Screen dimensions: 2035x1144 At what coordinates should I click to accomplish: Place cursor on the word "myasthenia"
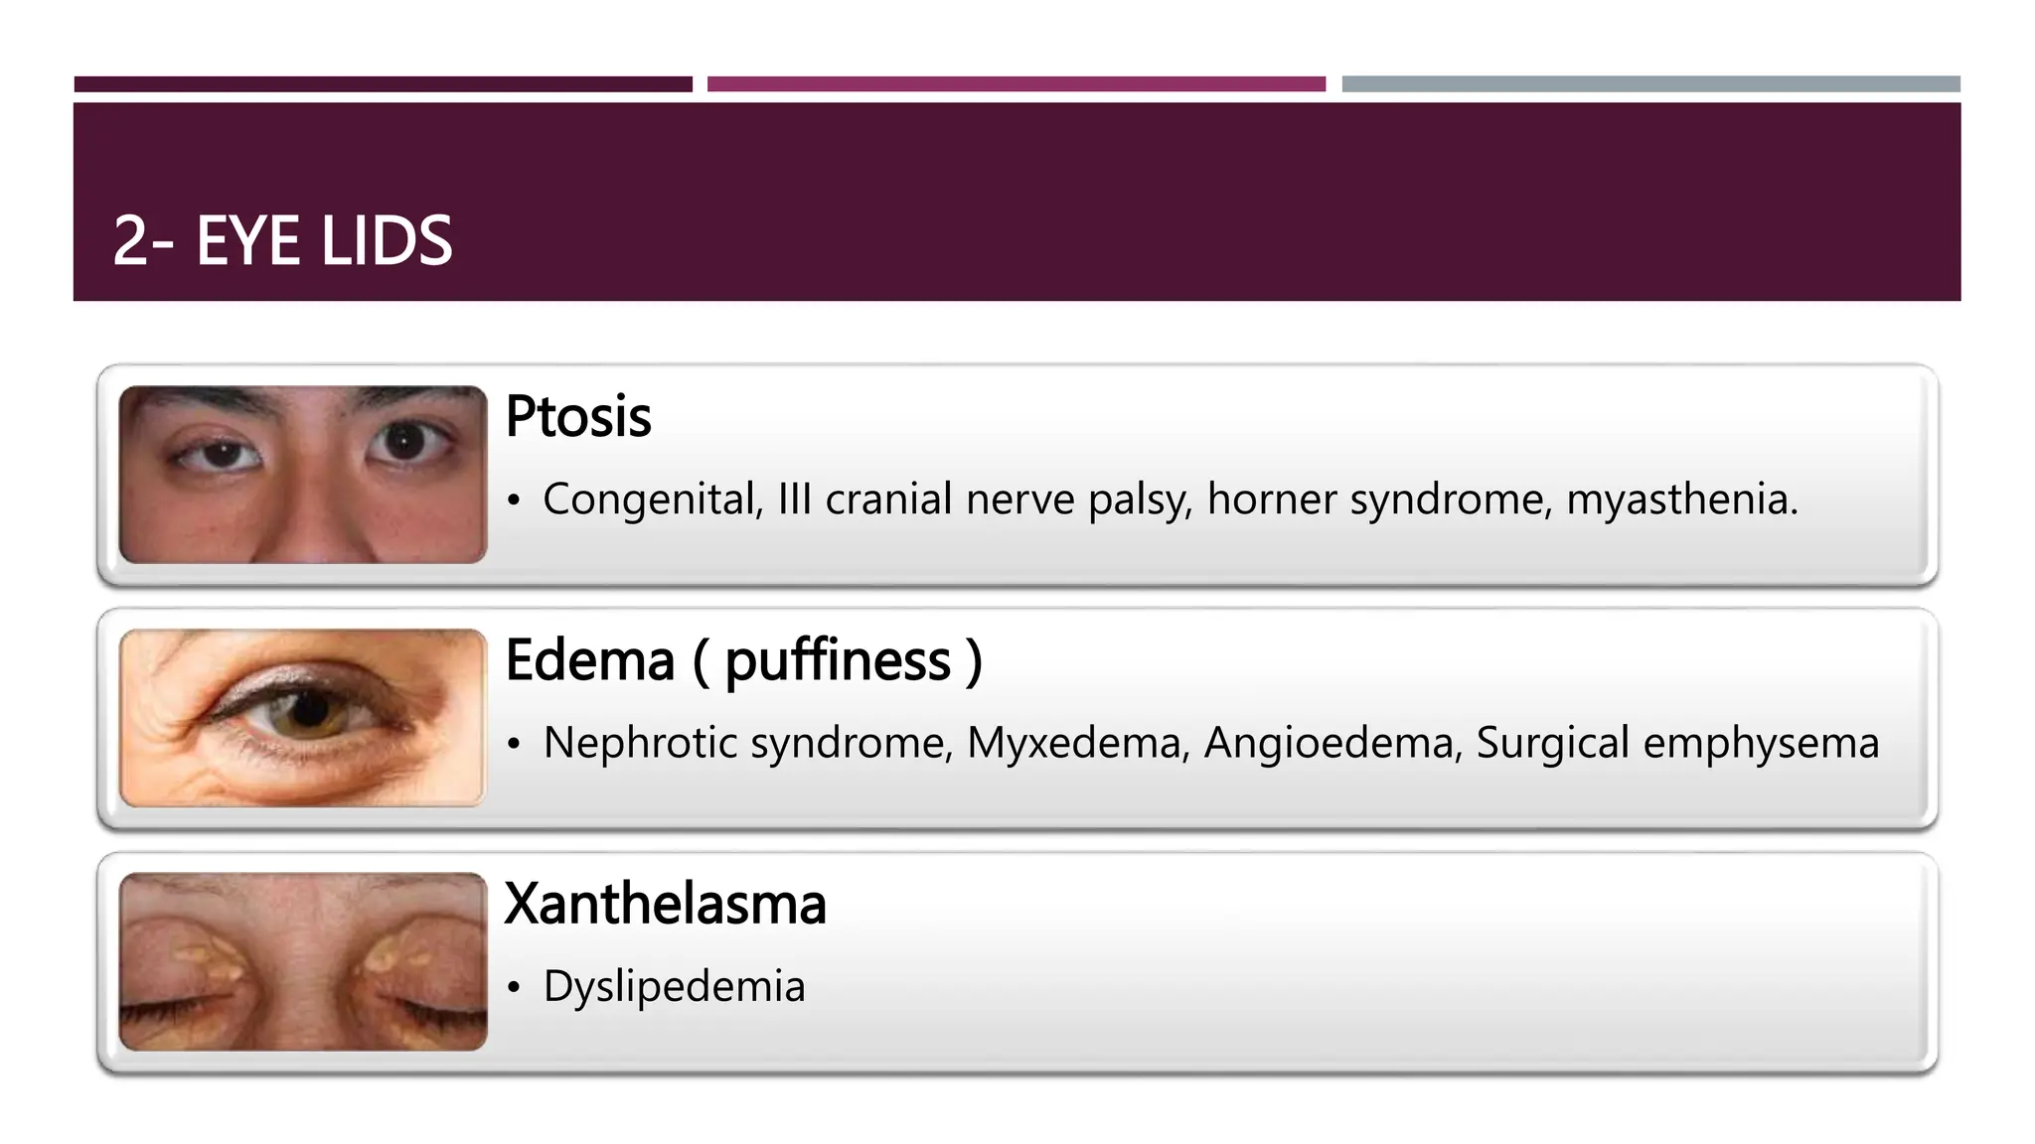[x=1679, y=499]
